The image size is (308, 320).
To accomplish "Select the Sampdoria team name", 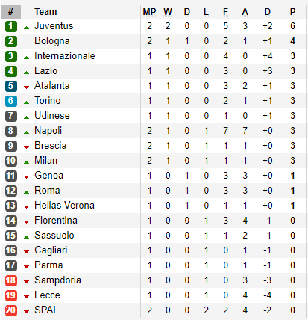I will (x=57, y=280).
